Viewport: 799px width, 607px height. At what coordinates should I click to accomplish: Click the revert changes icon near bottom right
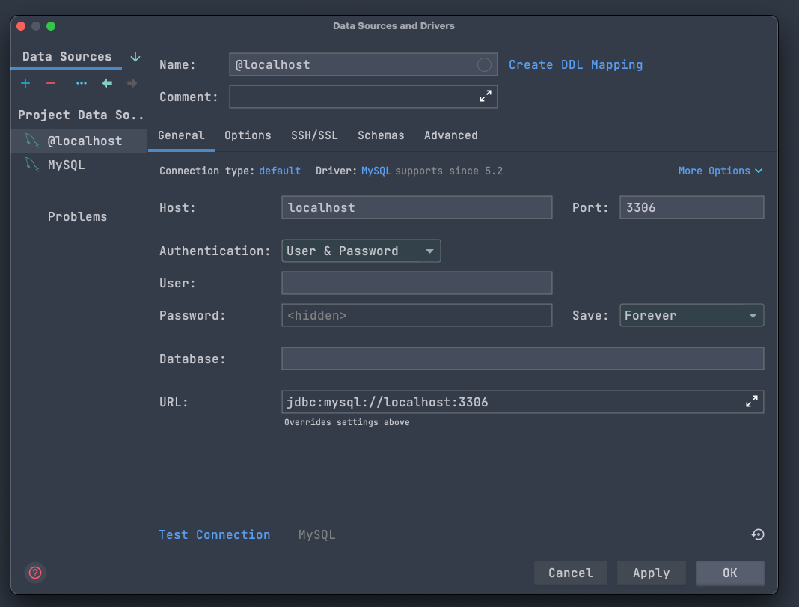pyautogui.click(x=758, y=534)
